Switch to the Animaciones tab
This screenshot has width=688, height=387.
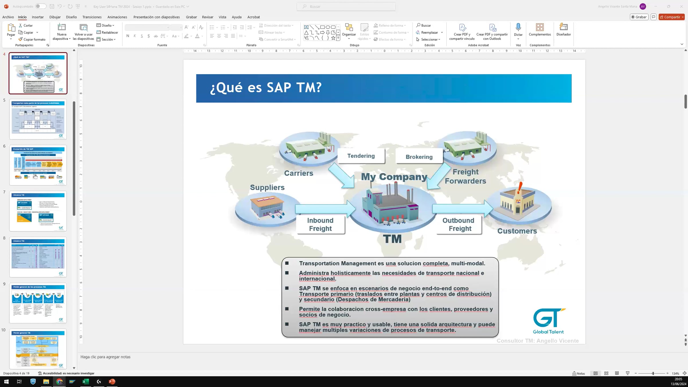click(117, 17)
